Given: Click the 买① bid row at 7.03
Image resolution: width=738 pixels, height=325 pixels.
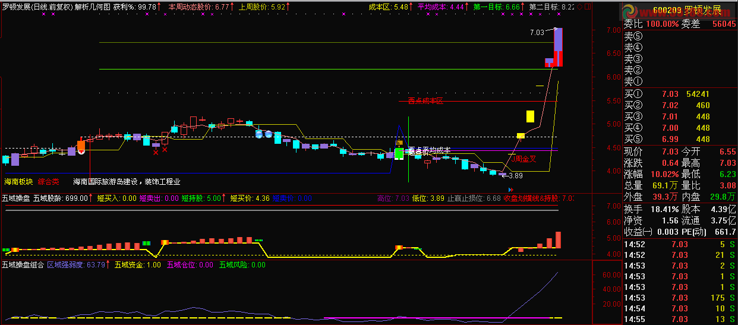Looking at the screenshot, I should point(680,94).
